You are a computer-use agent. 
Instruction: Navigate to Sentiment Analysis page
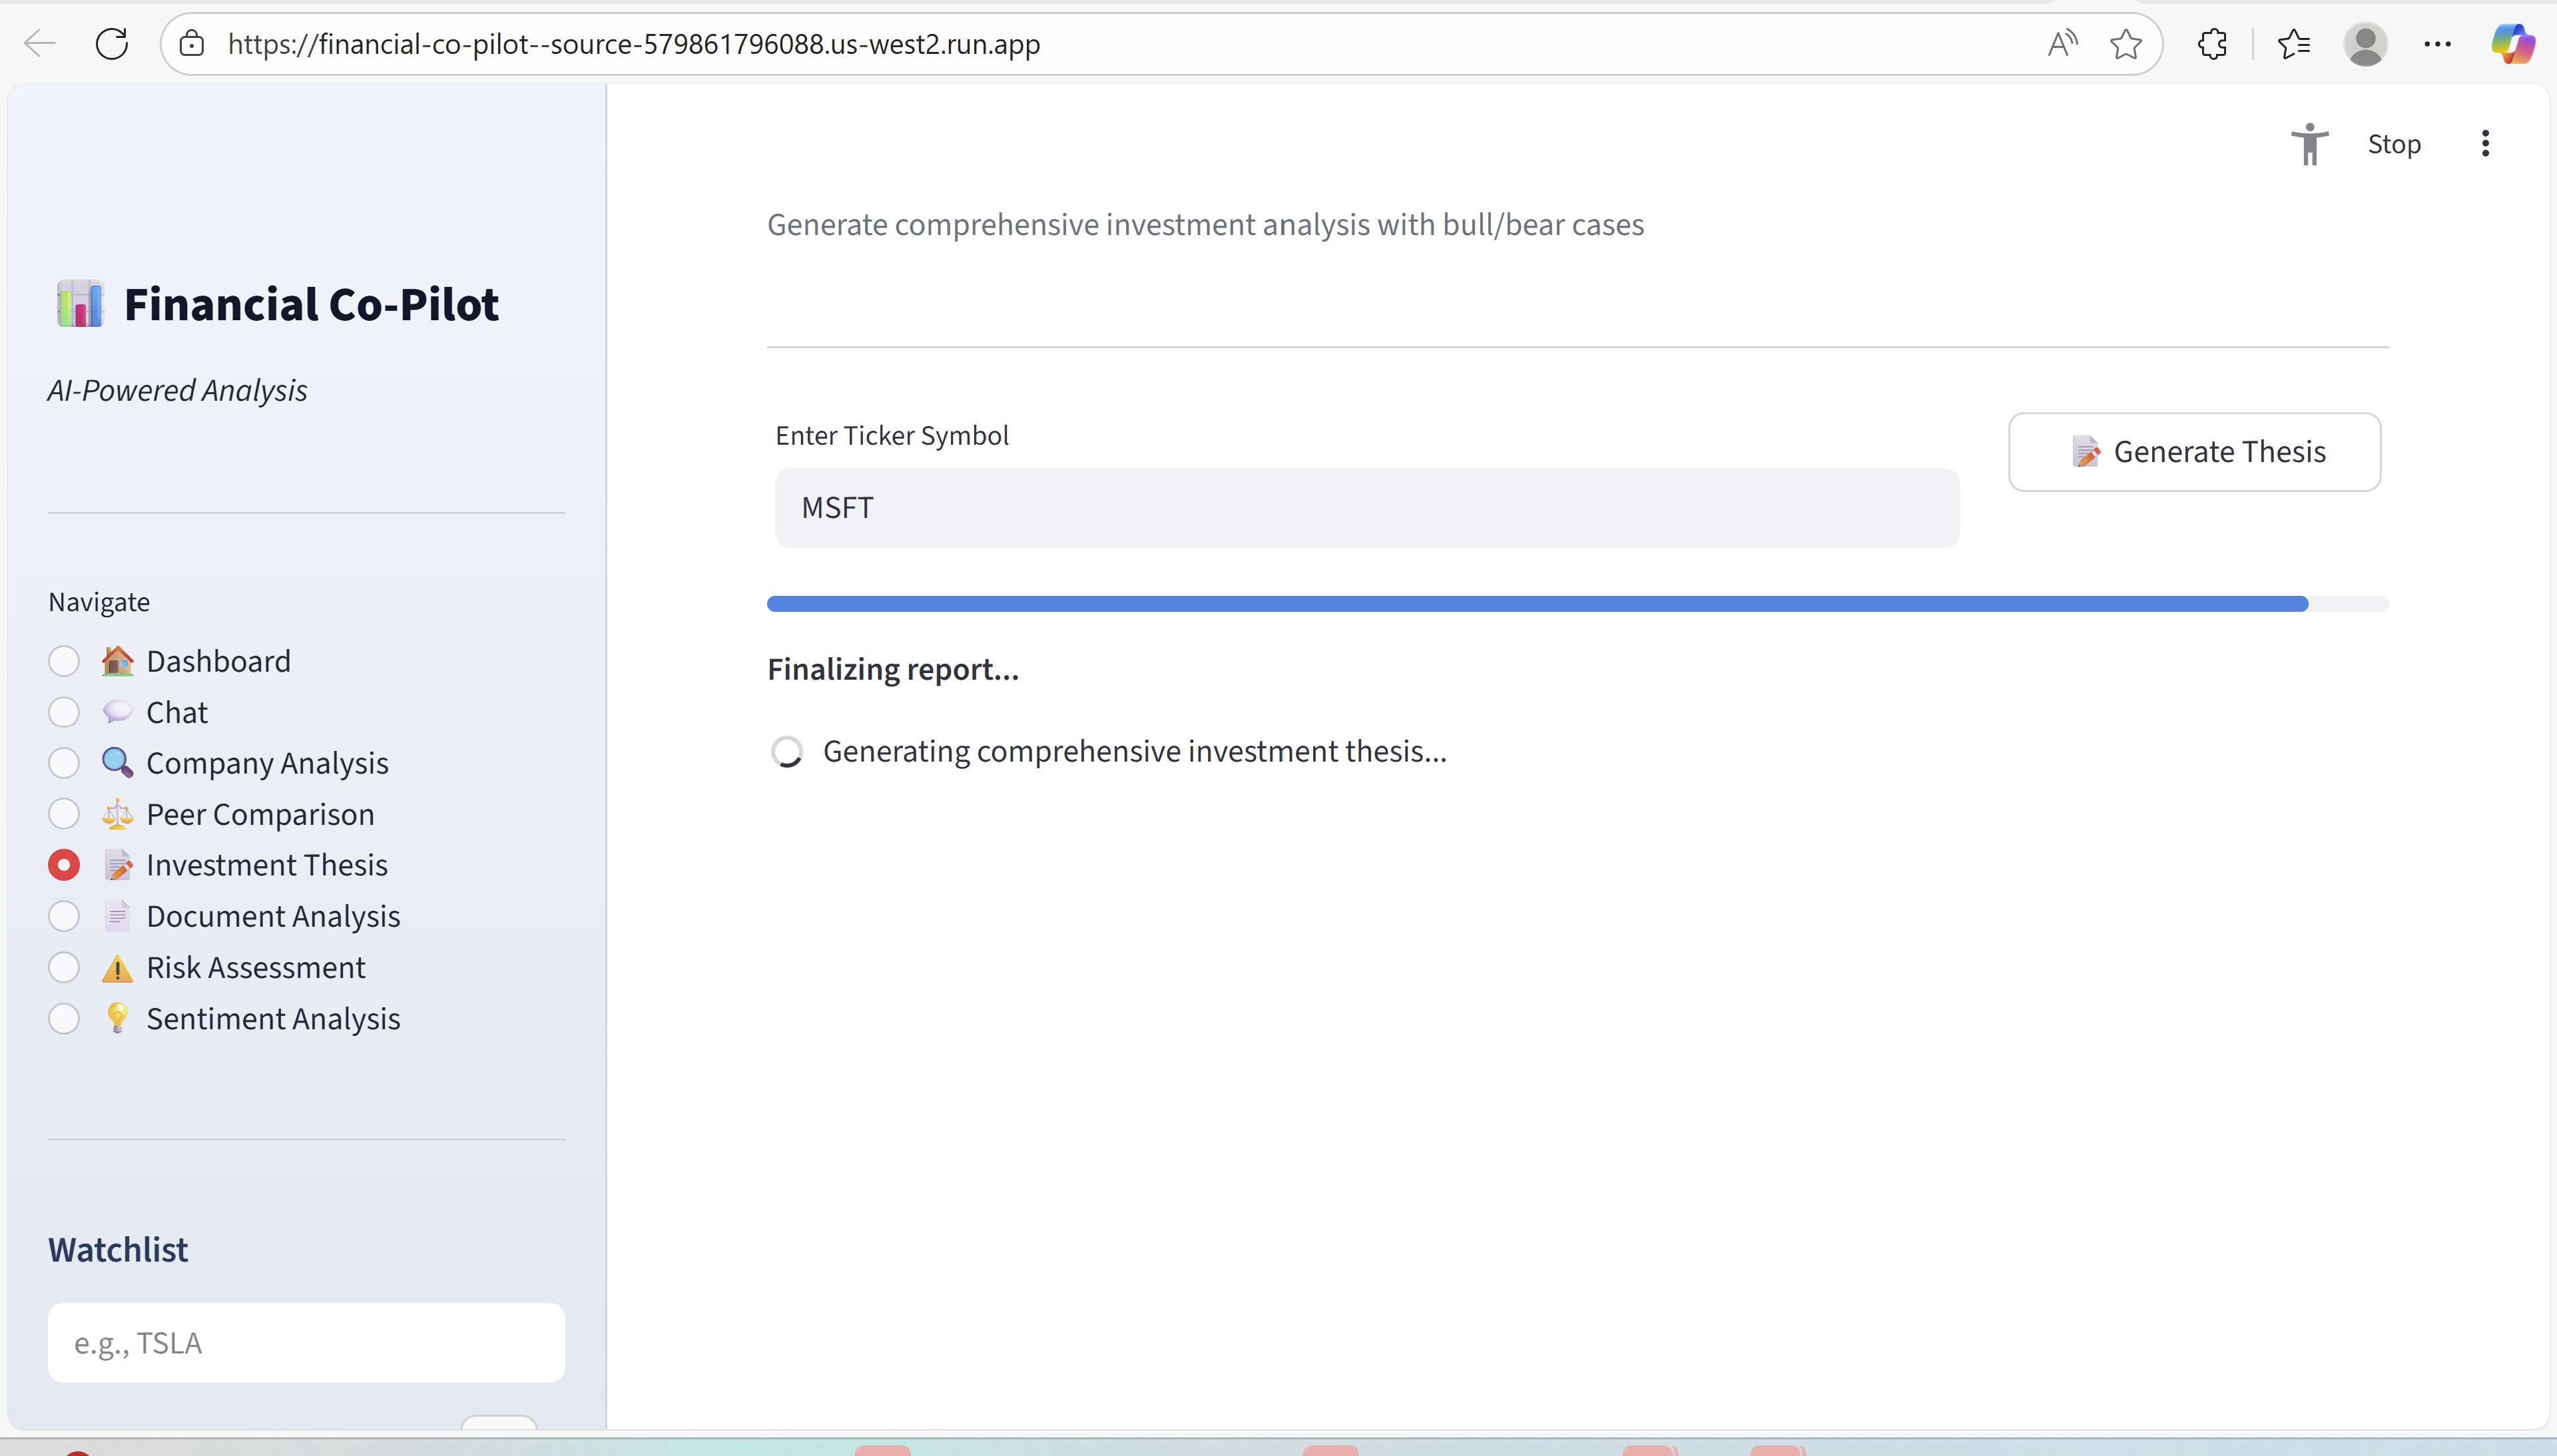click(x=64, y=1018)
